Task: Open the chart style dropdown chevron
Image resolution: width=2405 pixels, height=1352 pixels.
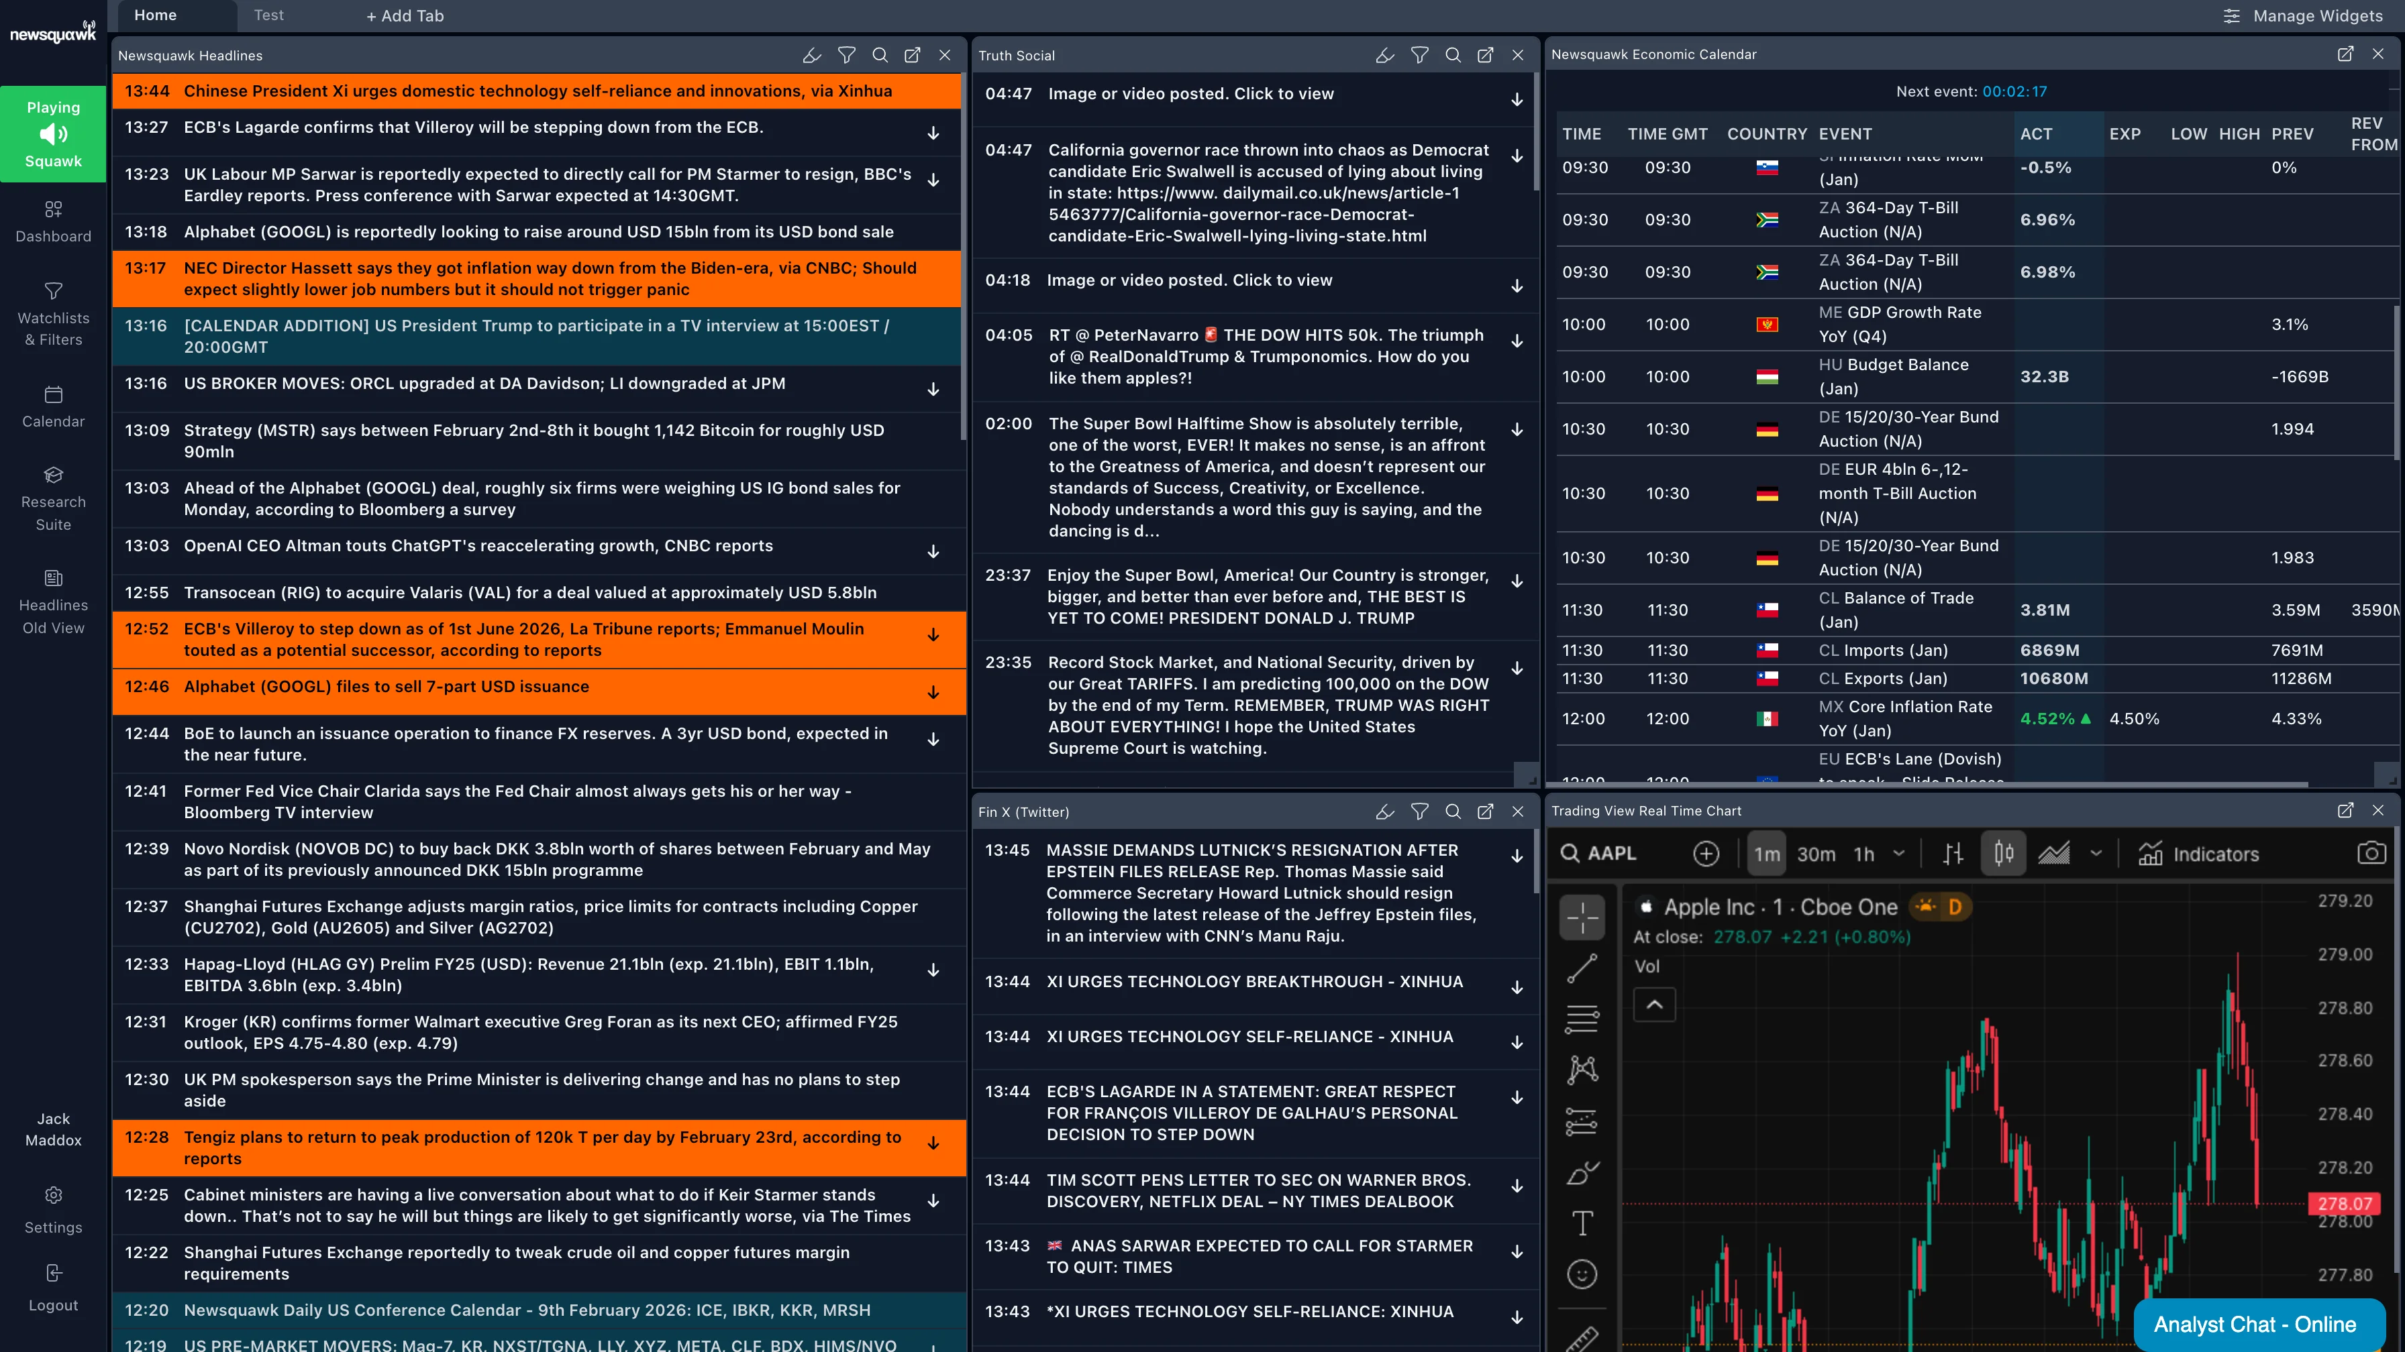Action: tap(2097, 853)
